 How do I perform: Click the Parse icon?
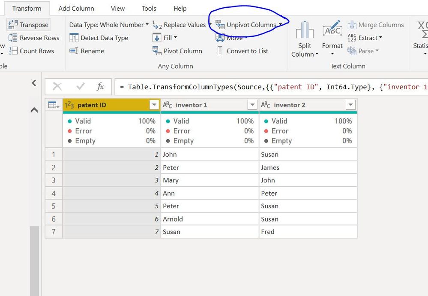pyautogui.click(x=352, y=51)
